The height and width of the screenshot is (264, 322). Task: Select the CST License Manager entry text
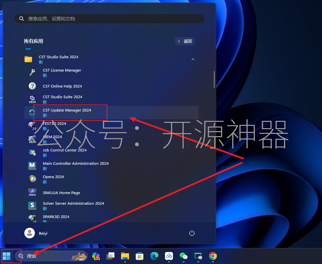point(62,70)
